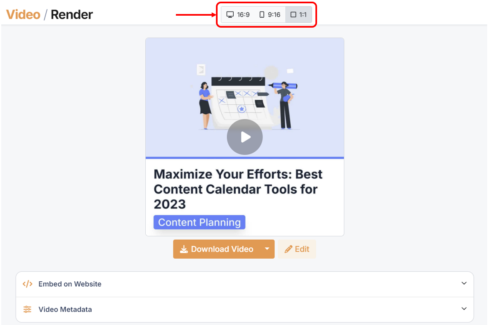This screenshot has width=488, height=325.
Task: Select the 16:9 desktop aspect ratio icon
Action: [230, 14]
